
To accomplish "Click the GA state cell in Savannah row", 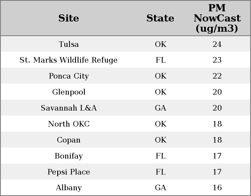I will (160, 108).
